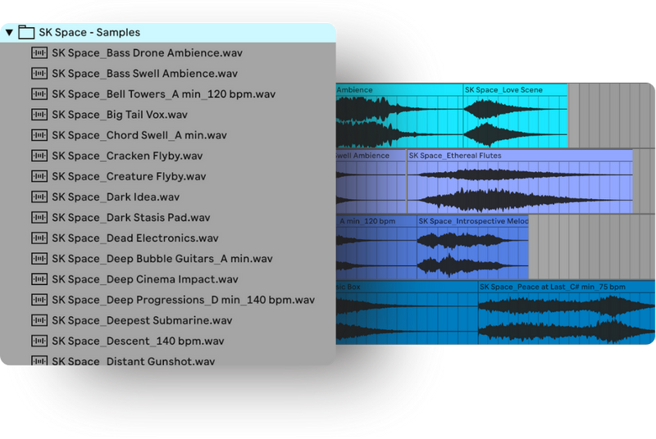Image resolution: width=656 pixels, height=439 pixels.
Task: Click waveform icon beside Creature Flyby.wav
Action: point(39,176)
